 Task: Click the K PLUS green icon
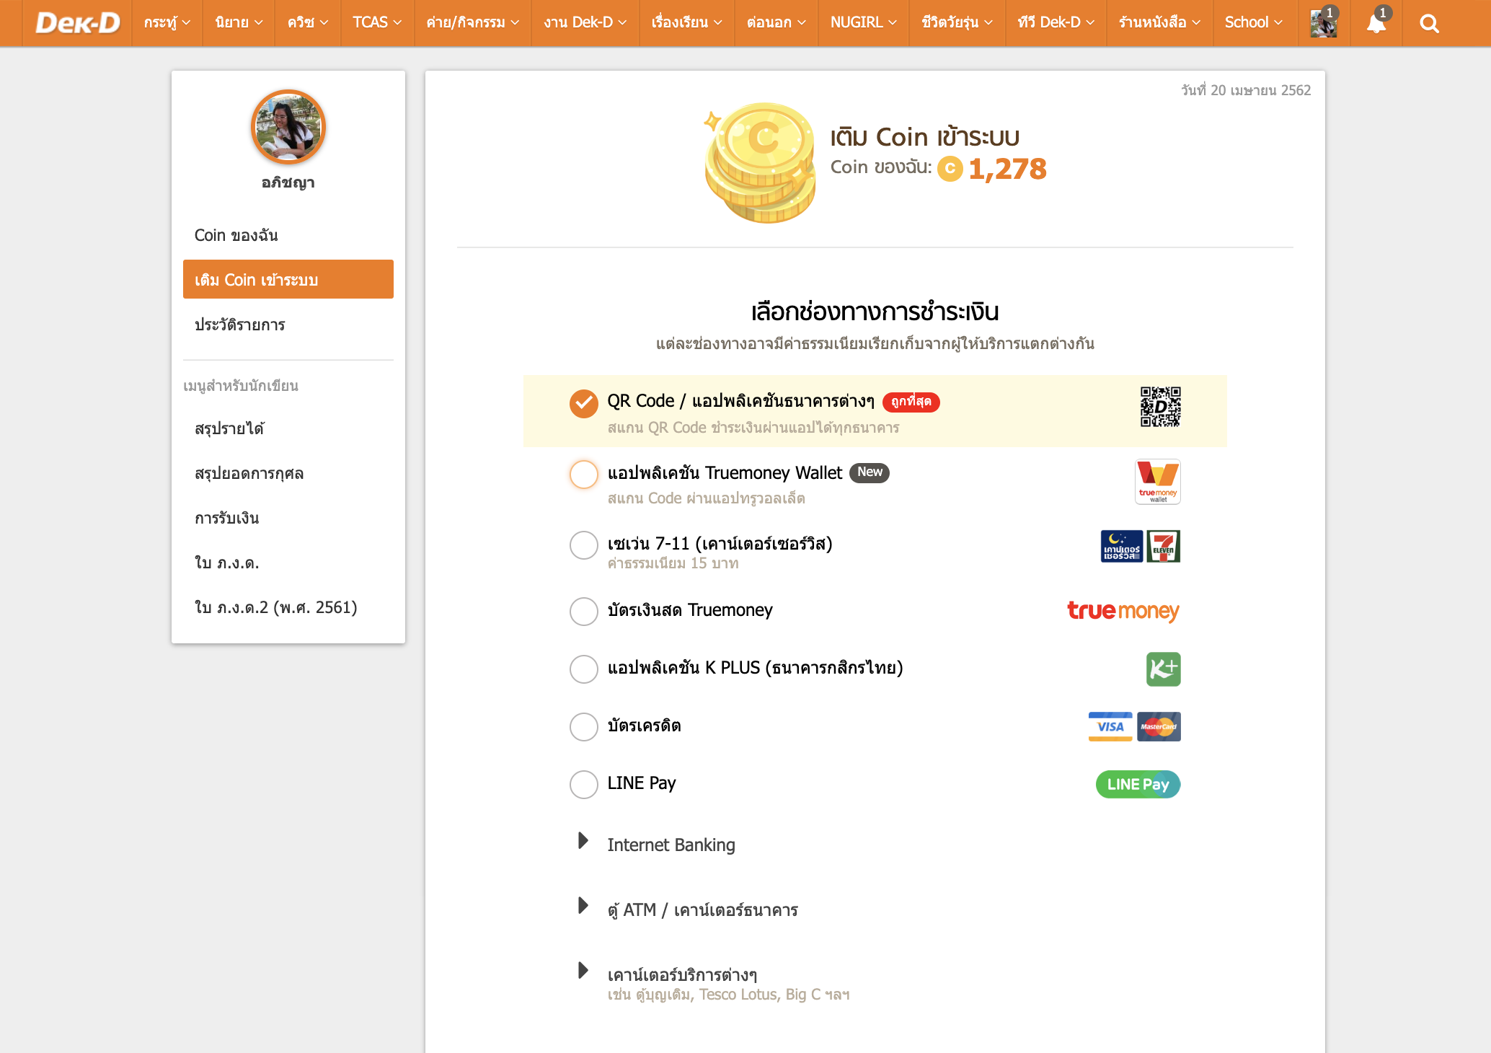[1163, 669]
